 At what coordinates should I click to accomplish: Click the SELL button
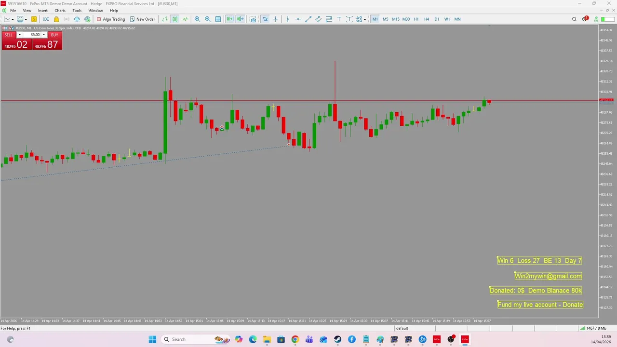[9, 35]
